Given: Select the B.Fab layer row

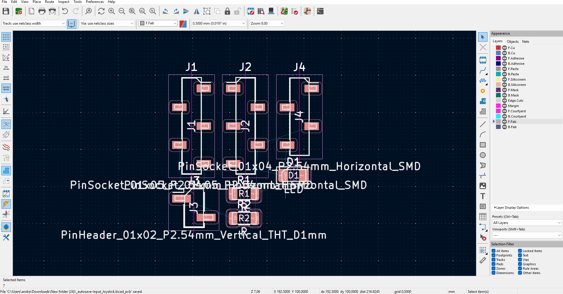Looking at the screenshot, I should 527,127.
